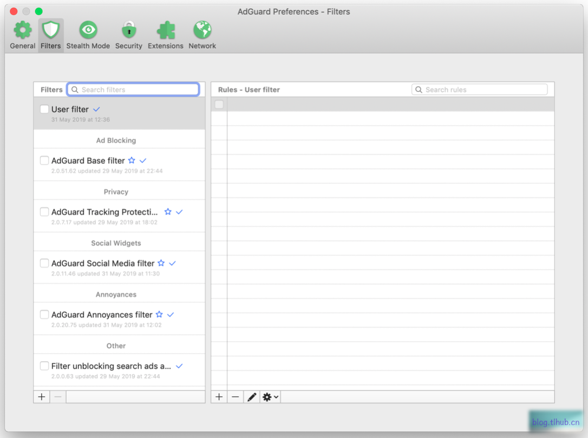Click the '2.0.51.62 updated 29 May 2019' version text

pyautogui.click(x=107, y=171)
